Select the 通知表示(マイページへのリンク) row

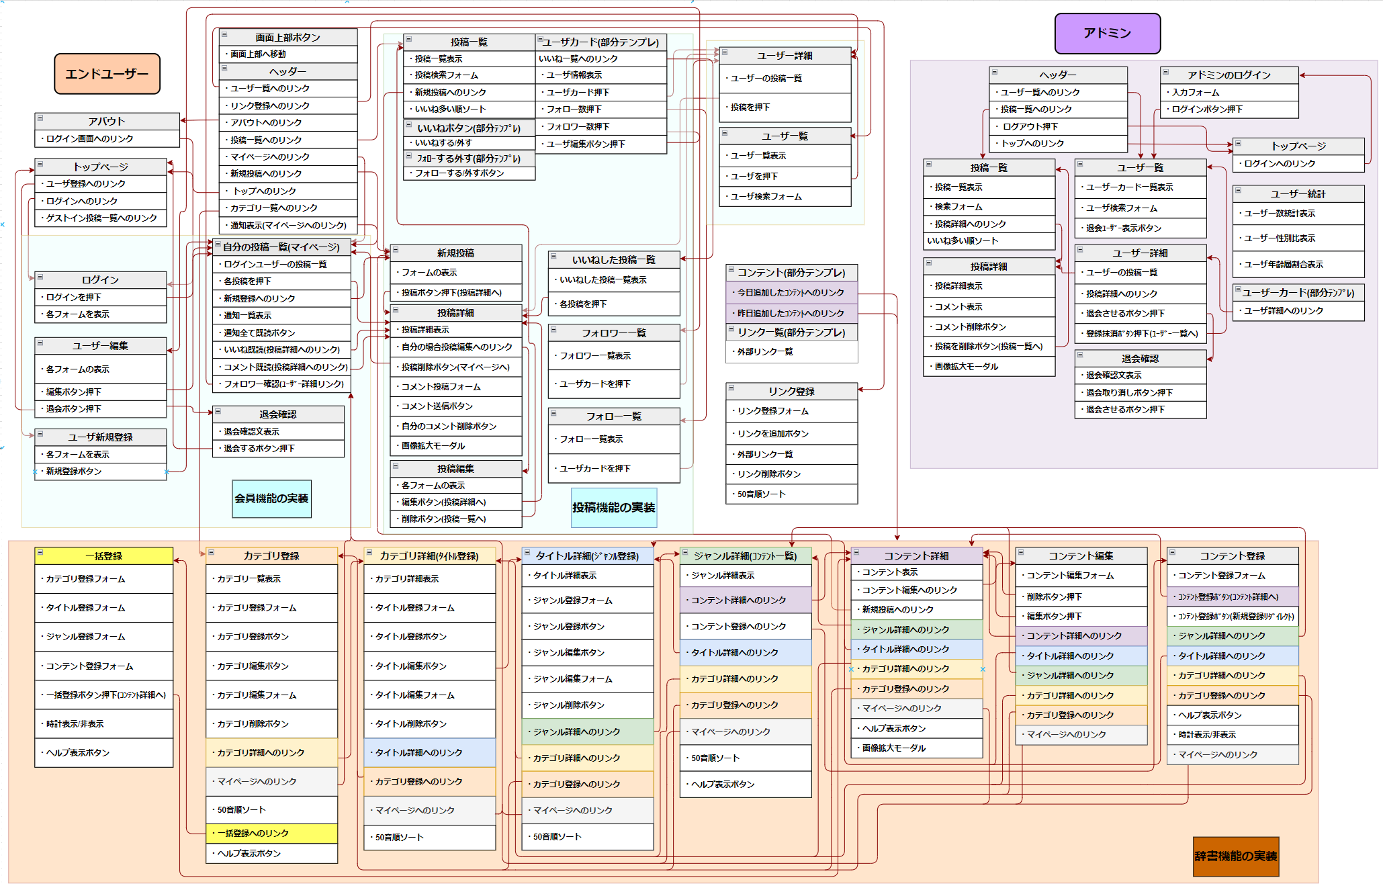click(288, 225)
